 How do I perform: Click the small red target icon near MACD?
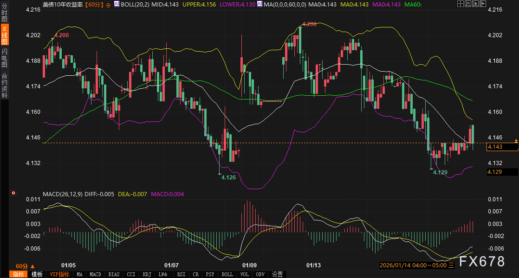(x=13, y=193)
